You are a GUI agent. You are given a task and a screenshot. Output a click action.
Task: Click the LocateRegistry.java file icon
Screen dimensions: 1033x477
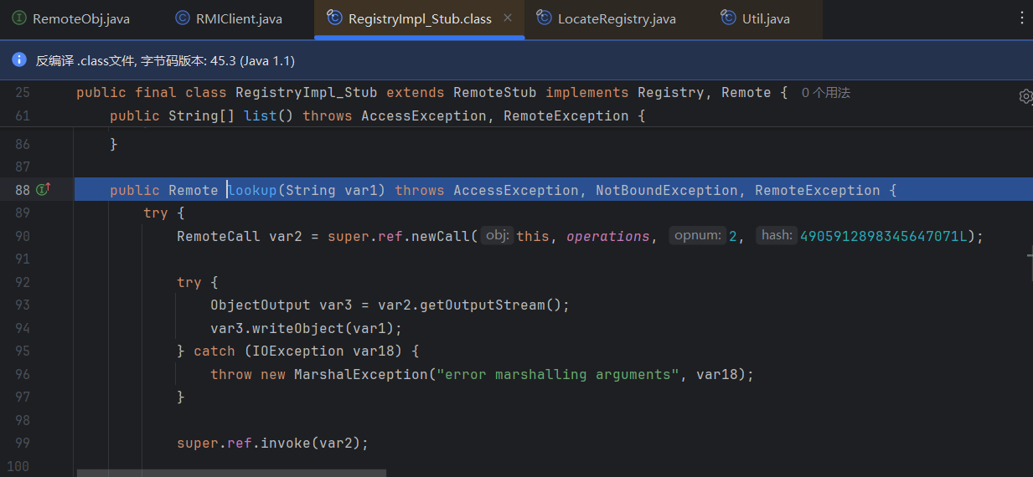[x=544, y=18]
